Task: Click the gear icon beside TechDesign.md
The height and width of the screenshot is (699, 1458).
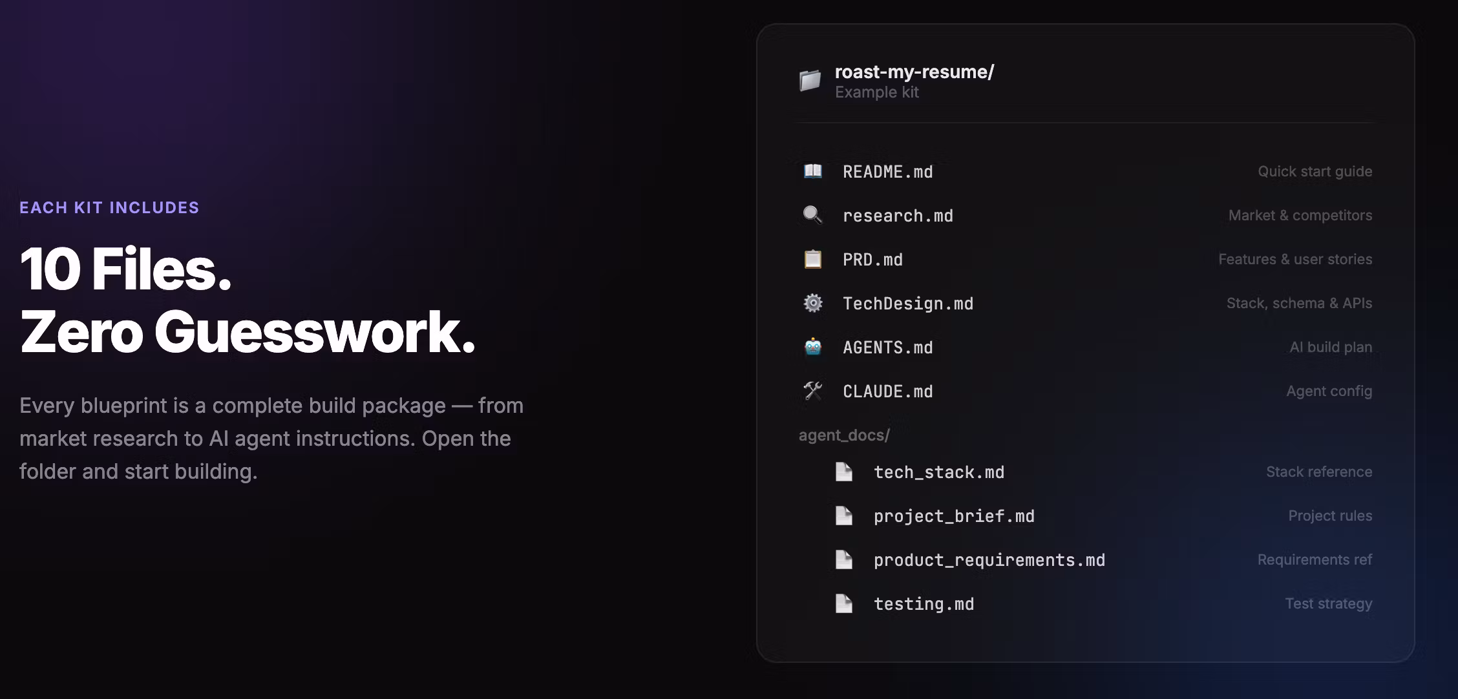Action: 812,303
